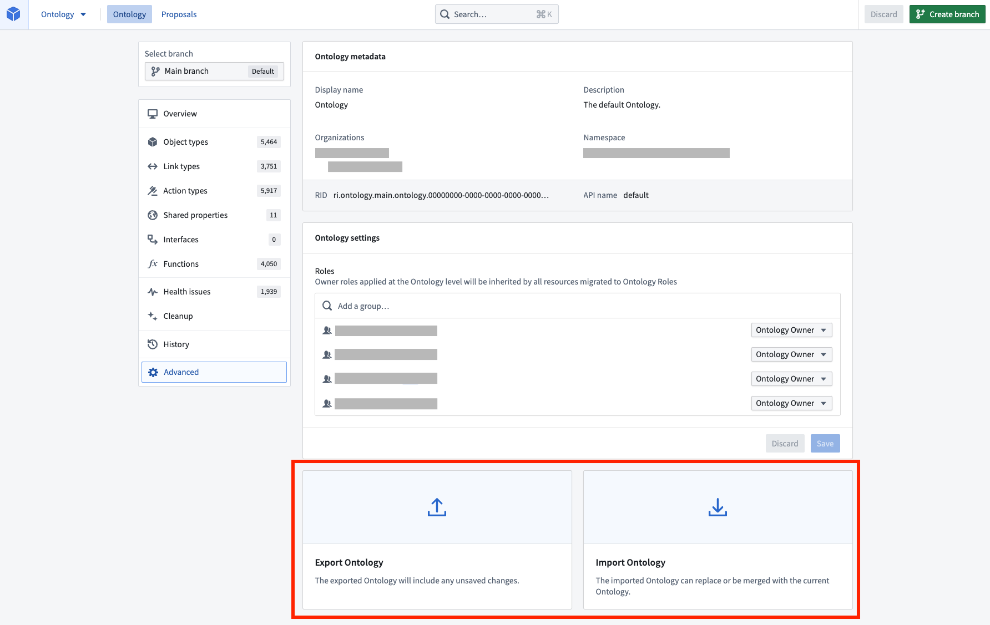Viewport: 990px width, 625px height.
Task: Open the Action types icon
Action: (153, 191)
